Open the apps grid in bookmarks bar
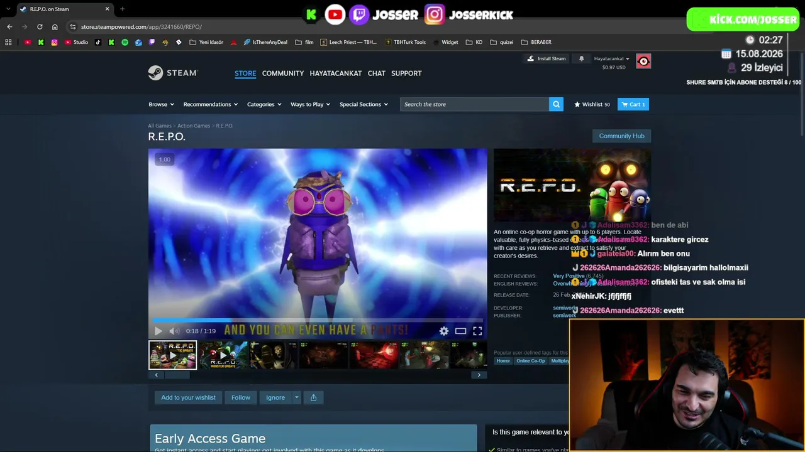Screen dimensions: 805x452 [x=8, y=42]
